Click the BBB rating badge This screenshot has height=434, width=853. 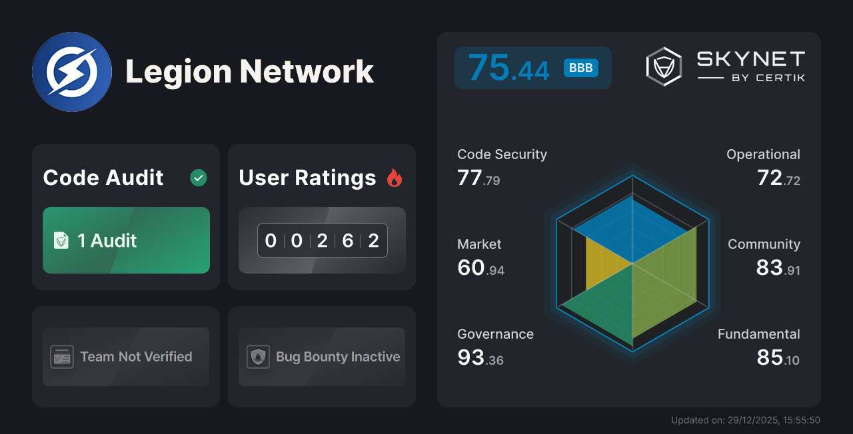(580, 67)
